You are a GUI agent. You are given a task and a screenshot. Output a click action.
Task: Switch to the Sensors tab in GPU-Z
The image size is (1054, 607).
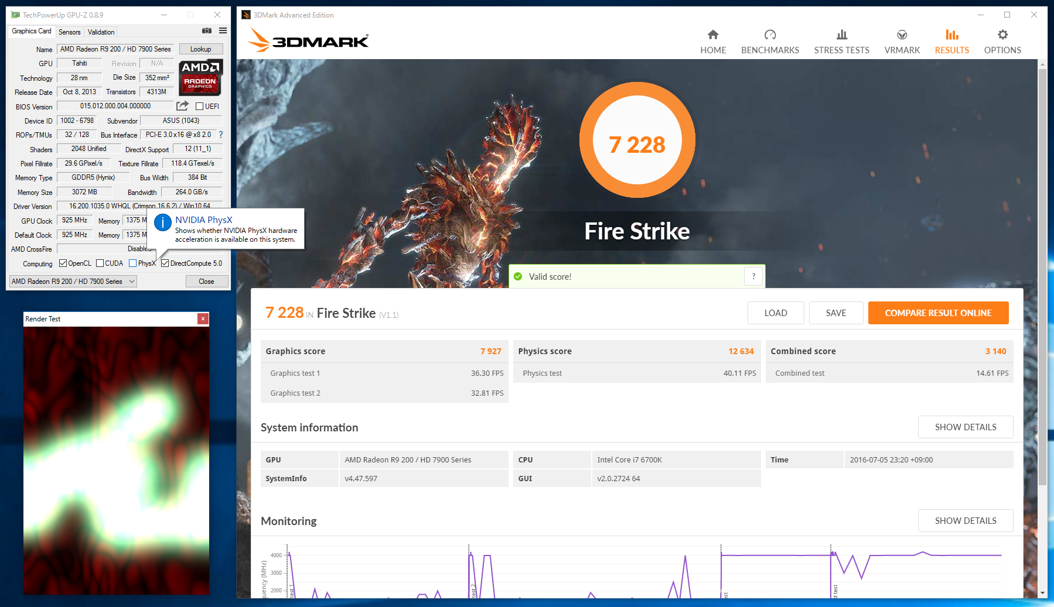coord(70,32)
